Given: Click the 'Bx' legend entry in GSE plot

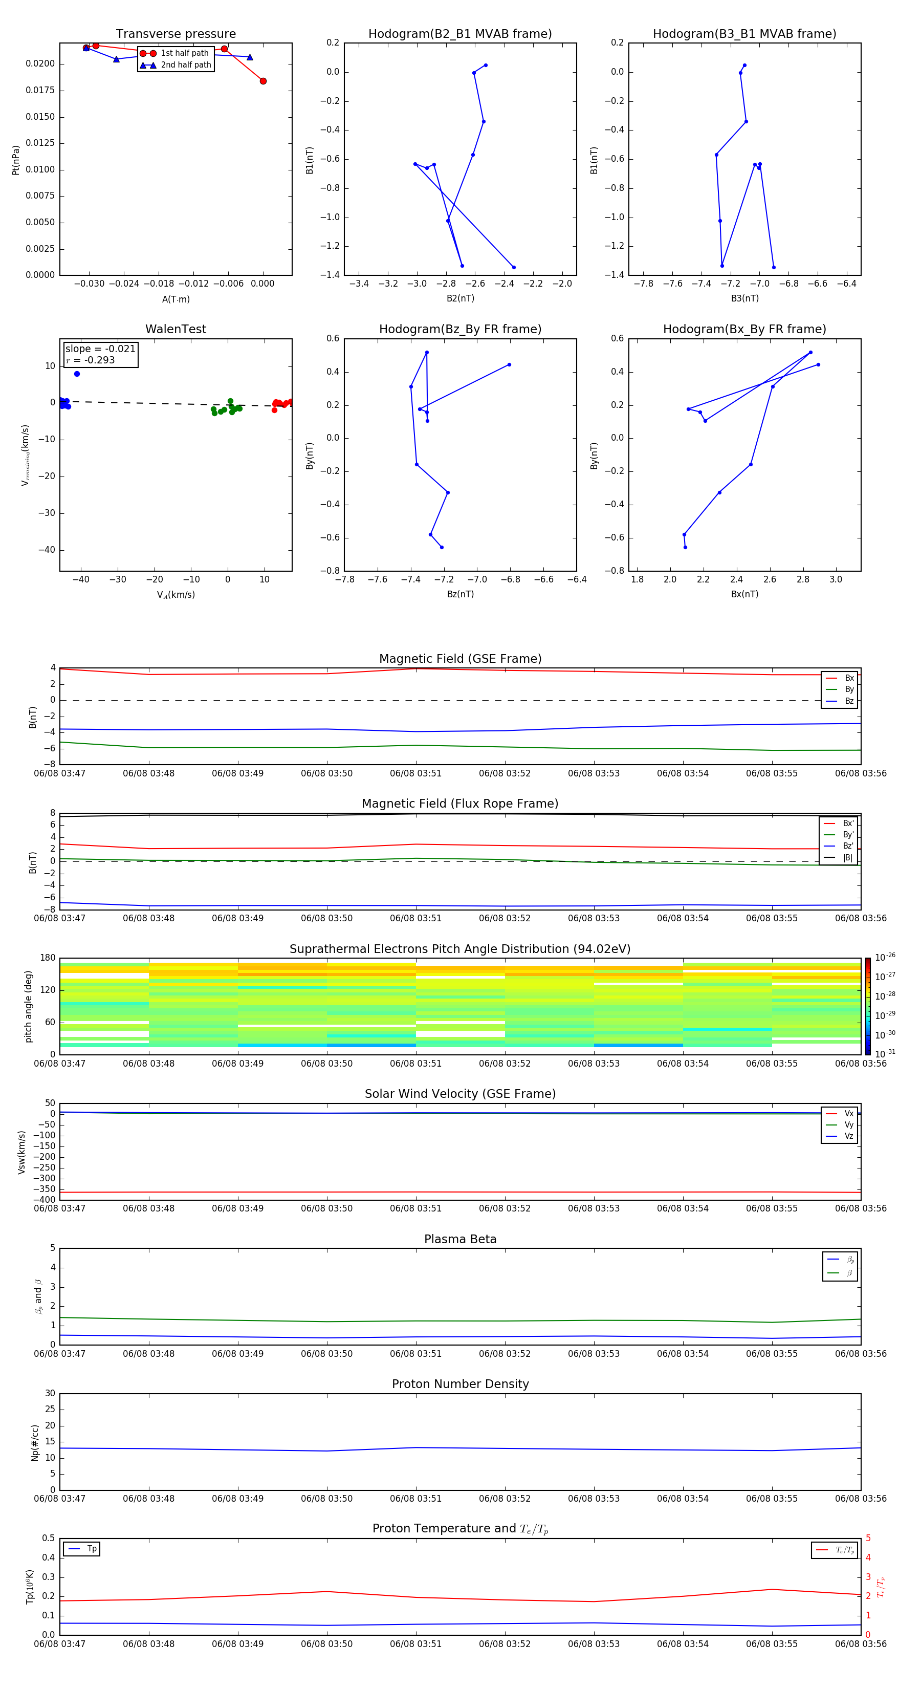Looking at the screenshot, I should pyautogui.click(x=840, y=679).
